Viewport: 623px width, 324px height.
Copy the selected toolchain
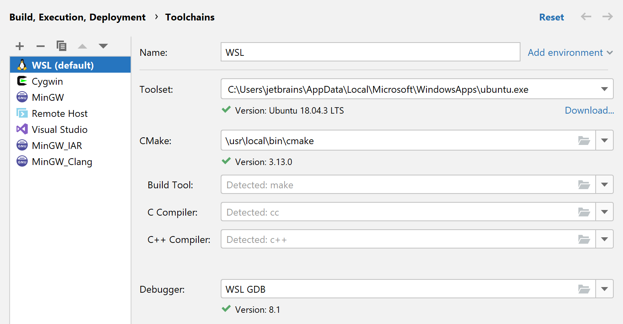[61, 46]
